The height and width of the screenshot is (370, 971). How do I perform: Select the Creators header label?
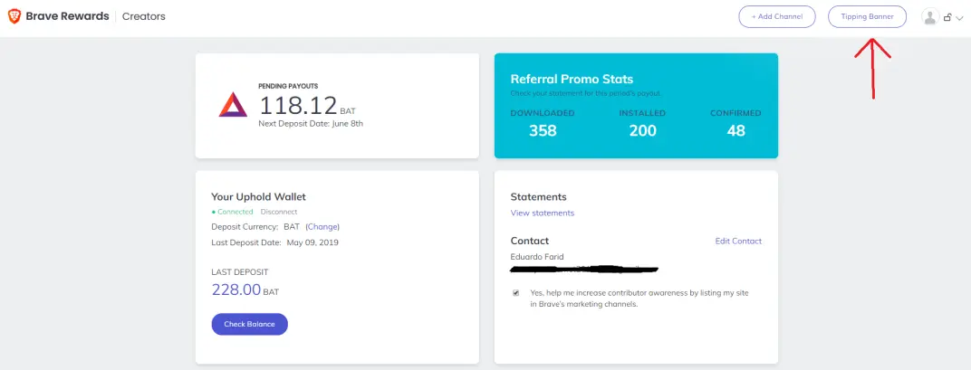pos(144,16)
